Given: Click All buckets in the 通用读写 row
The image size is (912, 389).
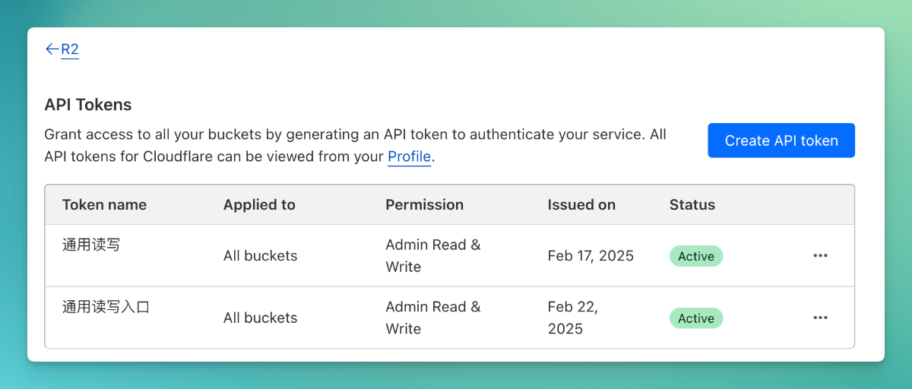Looking at the screenshot, I should 261,256.
